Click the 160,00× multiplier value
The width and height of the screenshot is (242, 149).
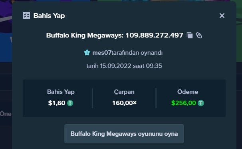pyautogui.click(x=125, y=103)
